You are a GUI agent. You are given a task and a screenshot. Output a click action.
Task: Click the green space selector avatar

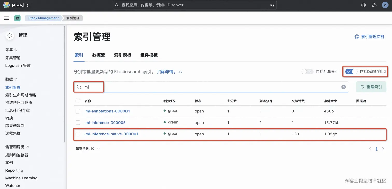click(17, 18)
